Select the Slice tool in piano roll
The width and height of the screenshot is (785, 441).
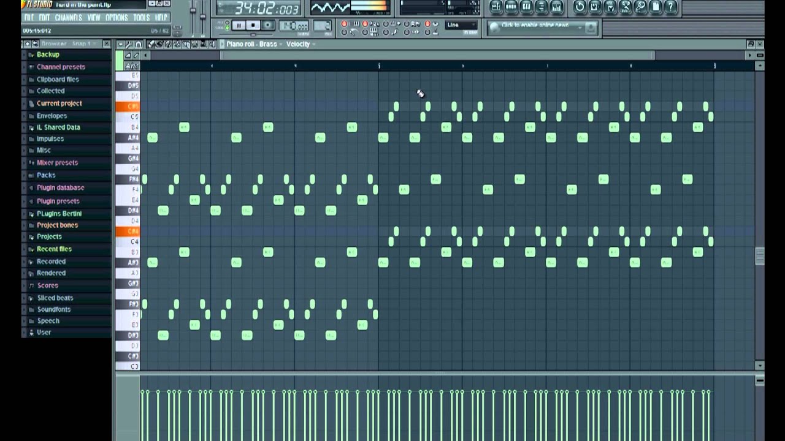pos(186,44)
